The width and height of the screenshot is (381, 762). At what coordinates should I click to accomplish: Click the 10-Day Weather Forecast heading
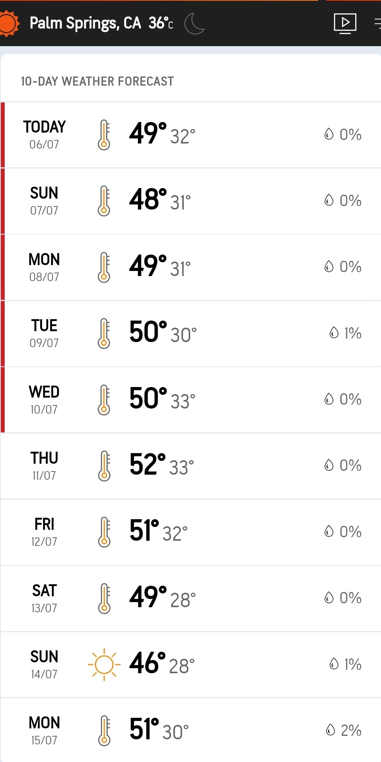click(x=97, y=81)
